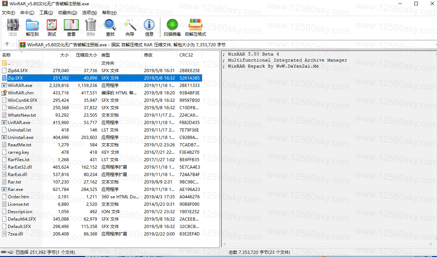Go up one level with the arrow icon

tap(7, 45)
